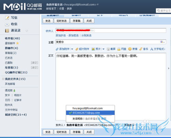Click the stationery color grid icon in subject field
This screenshot has width=171, height=138.
click(x=162, y=42)
